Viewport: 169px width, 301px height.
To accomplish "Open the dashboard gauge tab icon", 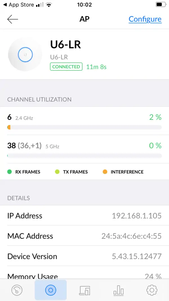I will point(17,290).
